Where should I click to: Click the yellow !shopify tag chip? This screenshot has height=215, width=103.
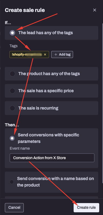(29, 54)
